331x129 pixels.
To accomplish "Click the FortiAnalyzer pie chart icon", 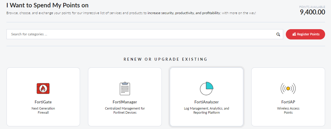I will (x=206, y=88).
